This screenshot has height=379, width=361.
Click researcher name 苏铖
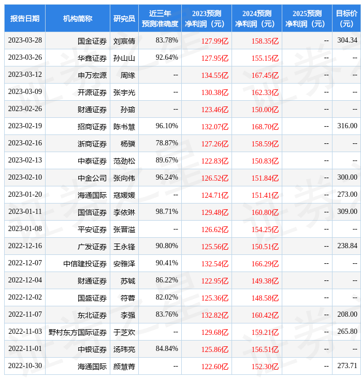click(x=128, y=281)
